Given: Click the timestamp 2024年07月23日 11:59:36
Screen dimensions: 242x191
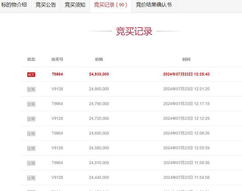Looking at the screenshot, I should (x=186, y=163).
